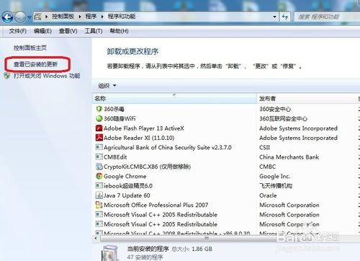Click the CryptoKit.CMBC.X86 icon
Image resolution: width=360 pixels, height=261 pixels.
click(99, 167)
